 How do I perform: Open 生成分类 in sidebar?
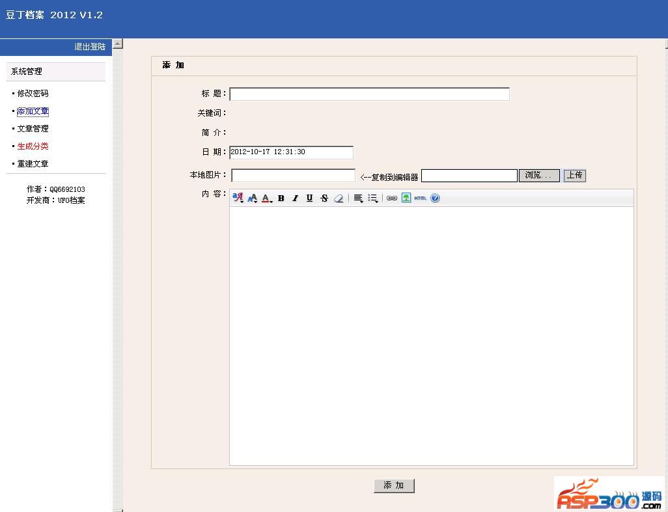click(x=33, y=146)
